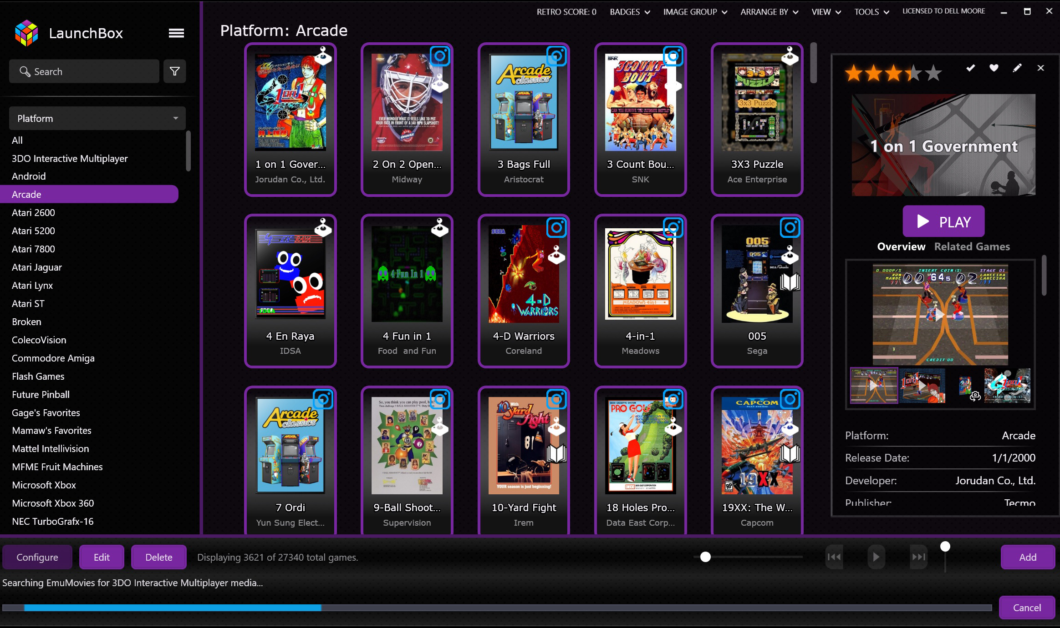This screenshot has width=1060, height=628.
Task: Open the IMAGE GROUP dropdown menu
Action: (695, 12)
